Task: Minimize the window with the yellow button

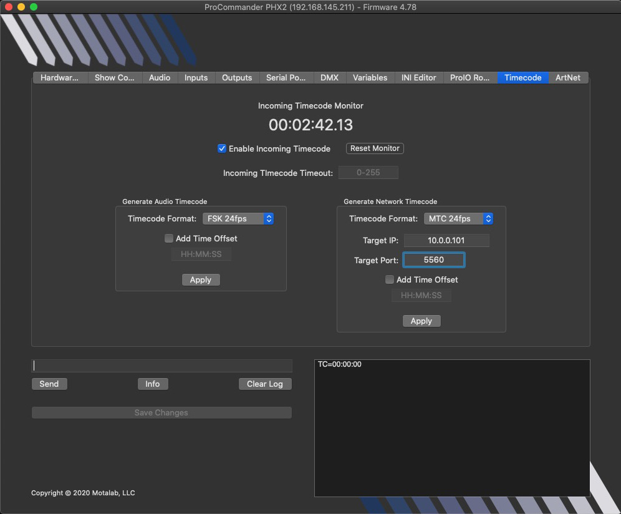Action: [21, 7]
